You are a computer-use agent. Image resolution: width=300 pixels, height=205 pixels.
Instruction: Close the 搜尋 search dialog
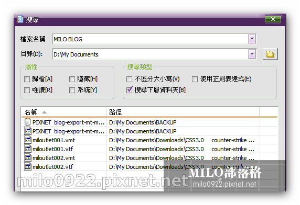pos(273,19)
